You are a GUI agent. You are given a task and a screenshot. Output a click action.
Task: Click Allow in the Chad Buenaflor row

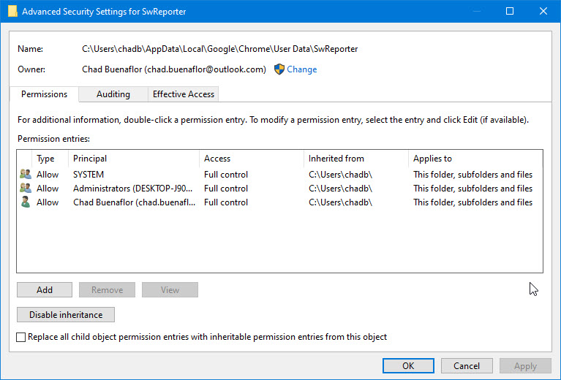[x=48, y=202]
